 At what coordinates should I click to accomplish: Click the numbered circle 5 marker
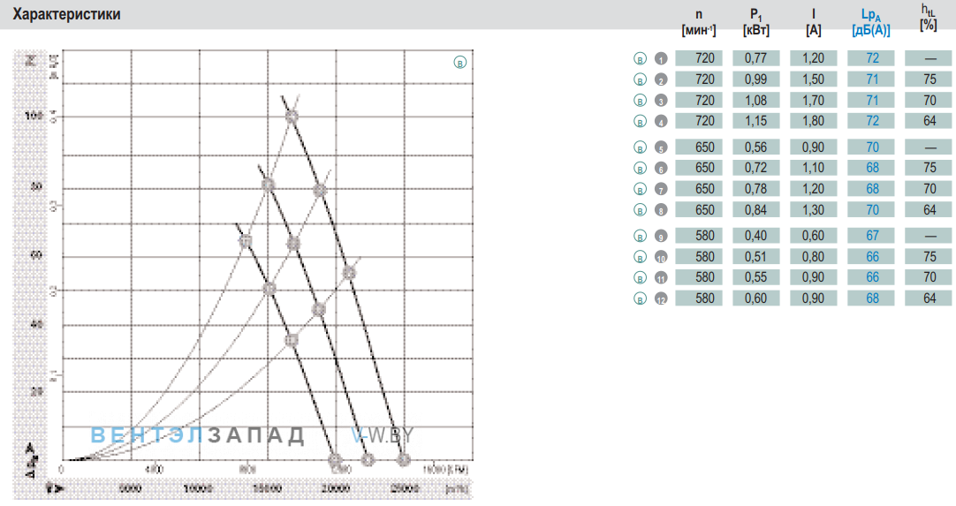pyautogui.click(x=661, y=147)
